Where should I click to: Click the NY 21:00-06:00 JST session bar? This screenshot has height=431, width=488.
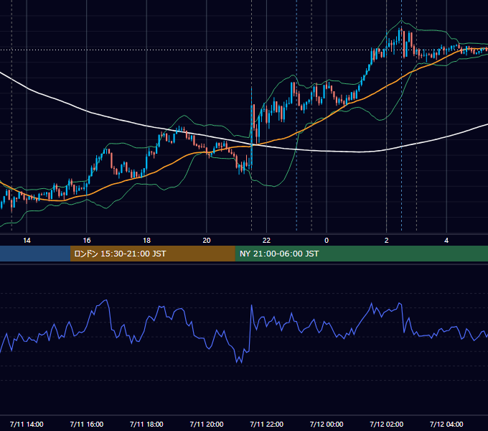pyautogui.click(x=361, y=254)
